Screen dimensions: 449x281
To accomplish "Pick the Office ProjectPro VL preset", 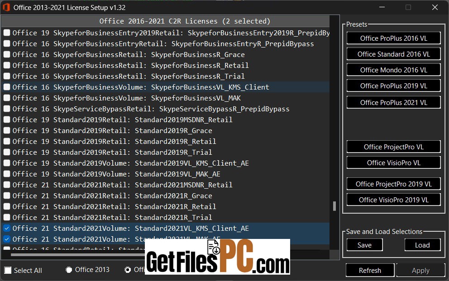I will 393,147.
